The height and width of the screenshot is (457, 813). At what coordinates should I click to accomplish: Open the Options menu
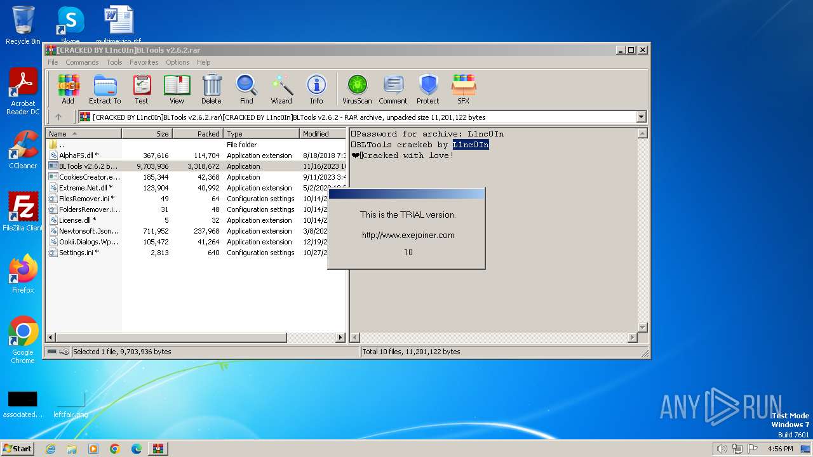coord(178,62)
